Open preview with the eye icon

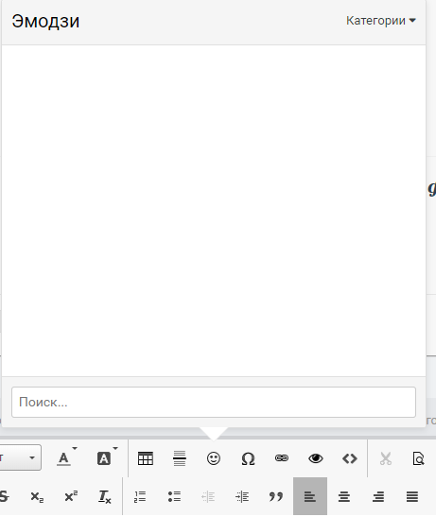(x=316, y=458)
